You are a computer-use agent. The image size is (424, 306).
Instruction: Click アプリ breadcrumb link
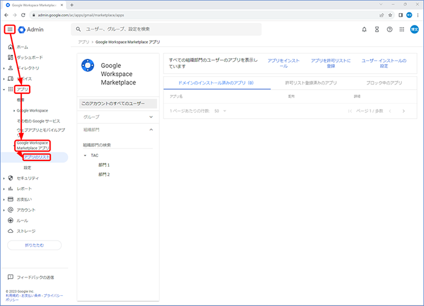coord(84,42)
